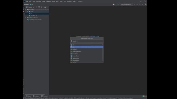The width and height of the screenshot is (177, 99).
Task: Click the Build project hammer icon
Action: pyautogui.click(x=118, y=4)
